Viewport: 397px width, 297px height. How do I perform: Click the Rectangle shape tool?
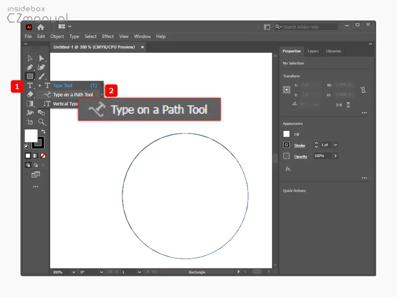(30, 76)
